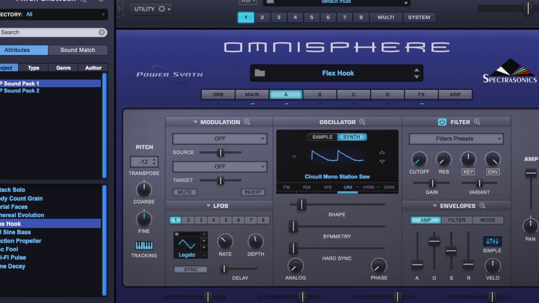Switch to the FX tab
The height and width of the screenshot is (303, 539).
tap(422, 95)
